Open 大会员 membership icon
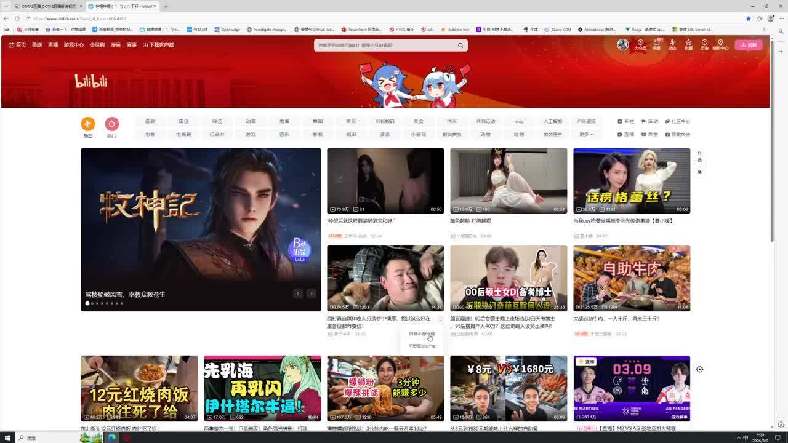 (x=640, y=44)
